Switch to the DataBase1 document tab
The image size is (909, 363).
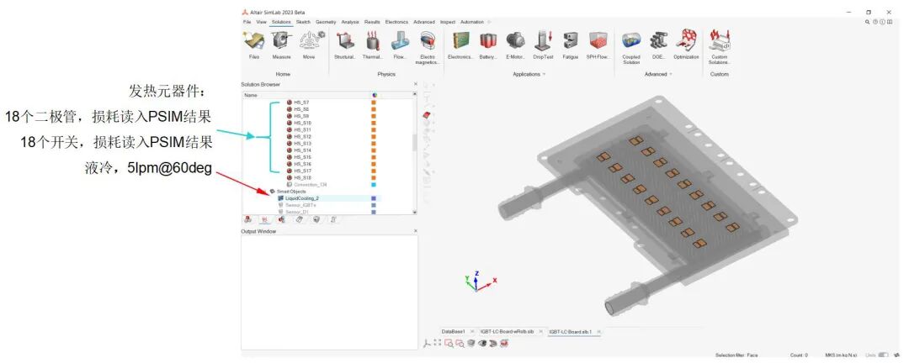tap(454, 332)
